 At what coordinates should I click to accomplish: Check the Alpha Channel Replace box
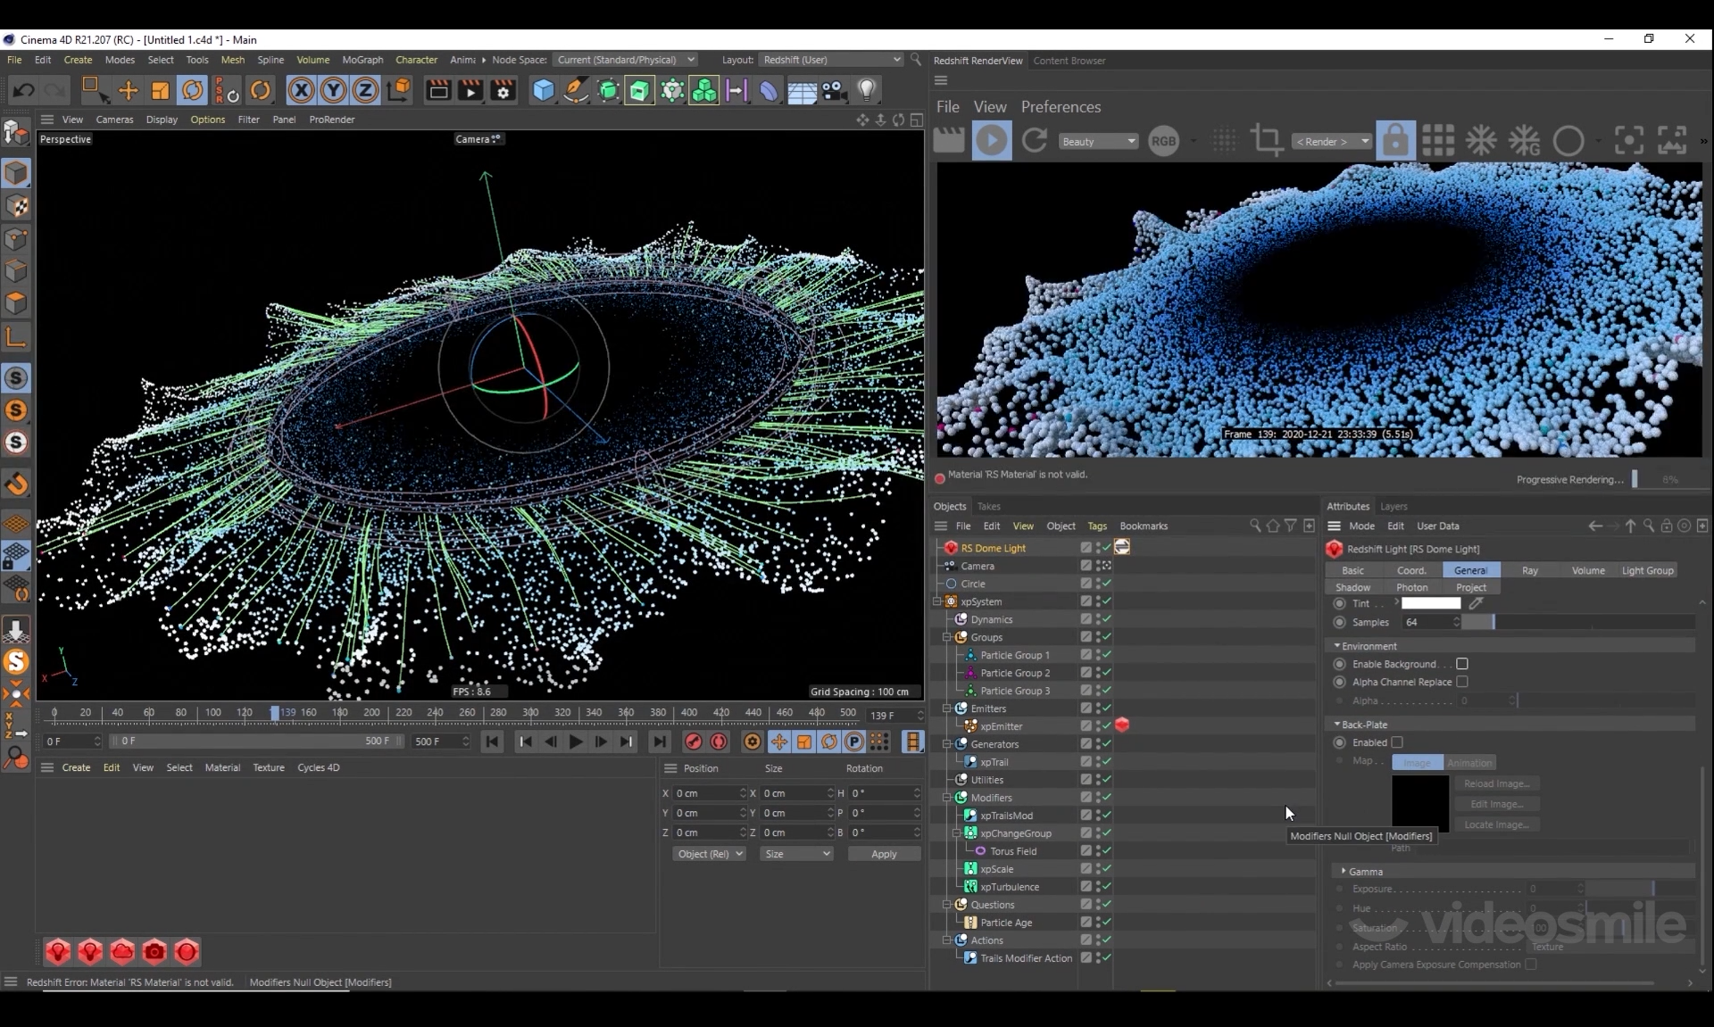click(1462, 682)
